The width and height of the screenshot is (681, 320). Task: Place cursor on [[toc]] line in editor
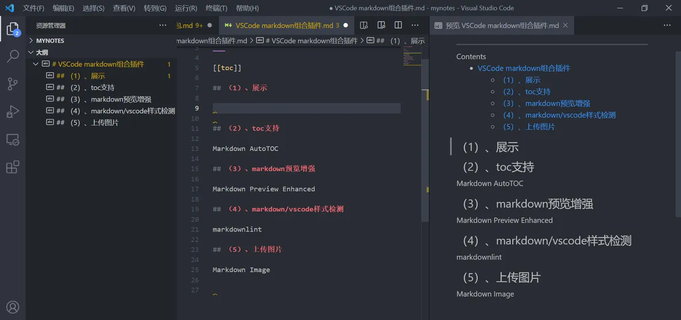227,68
